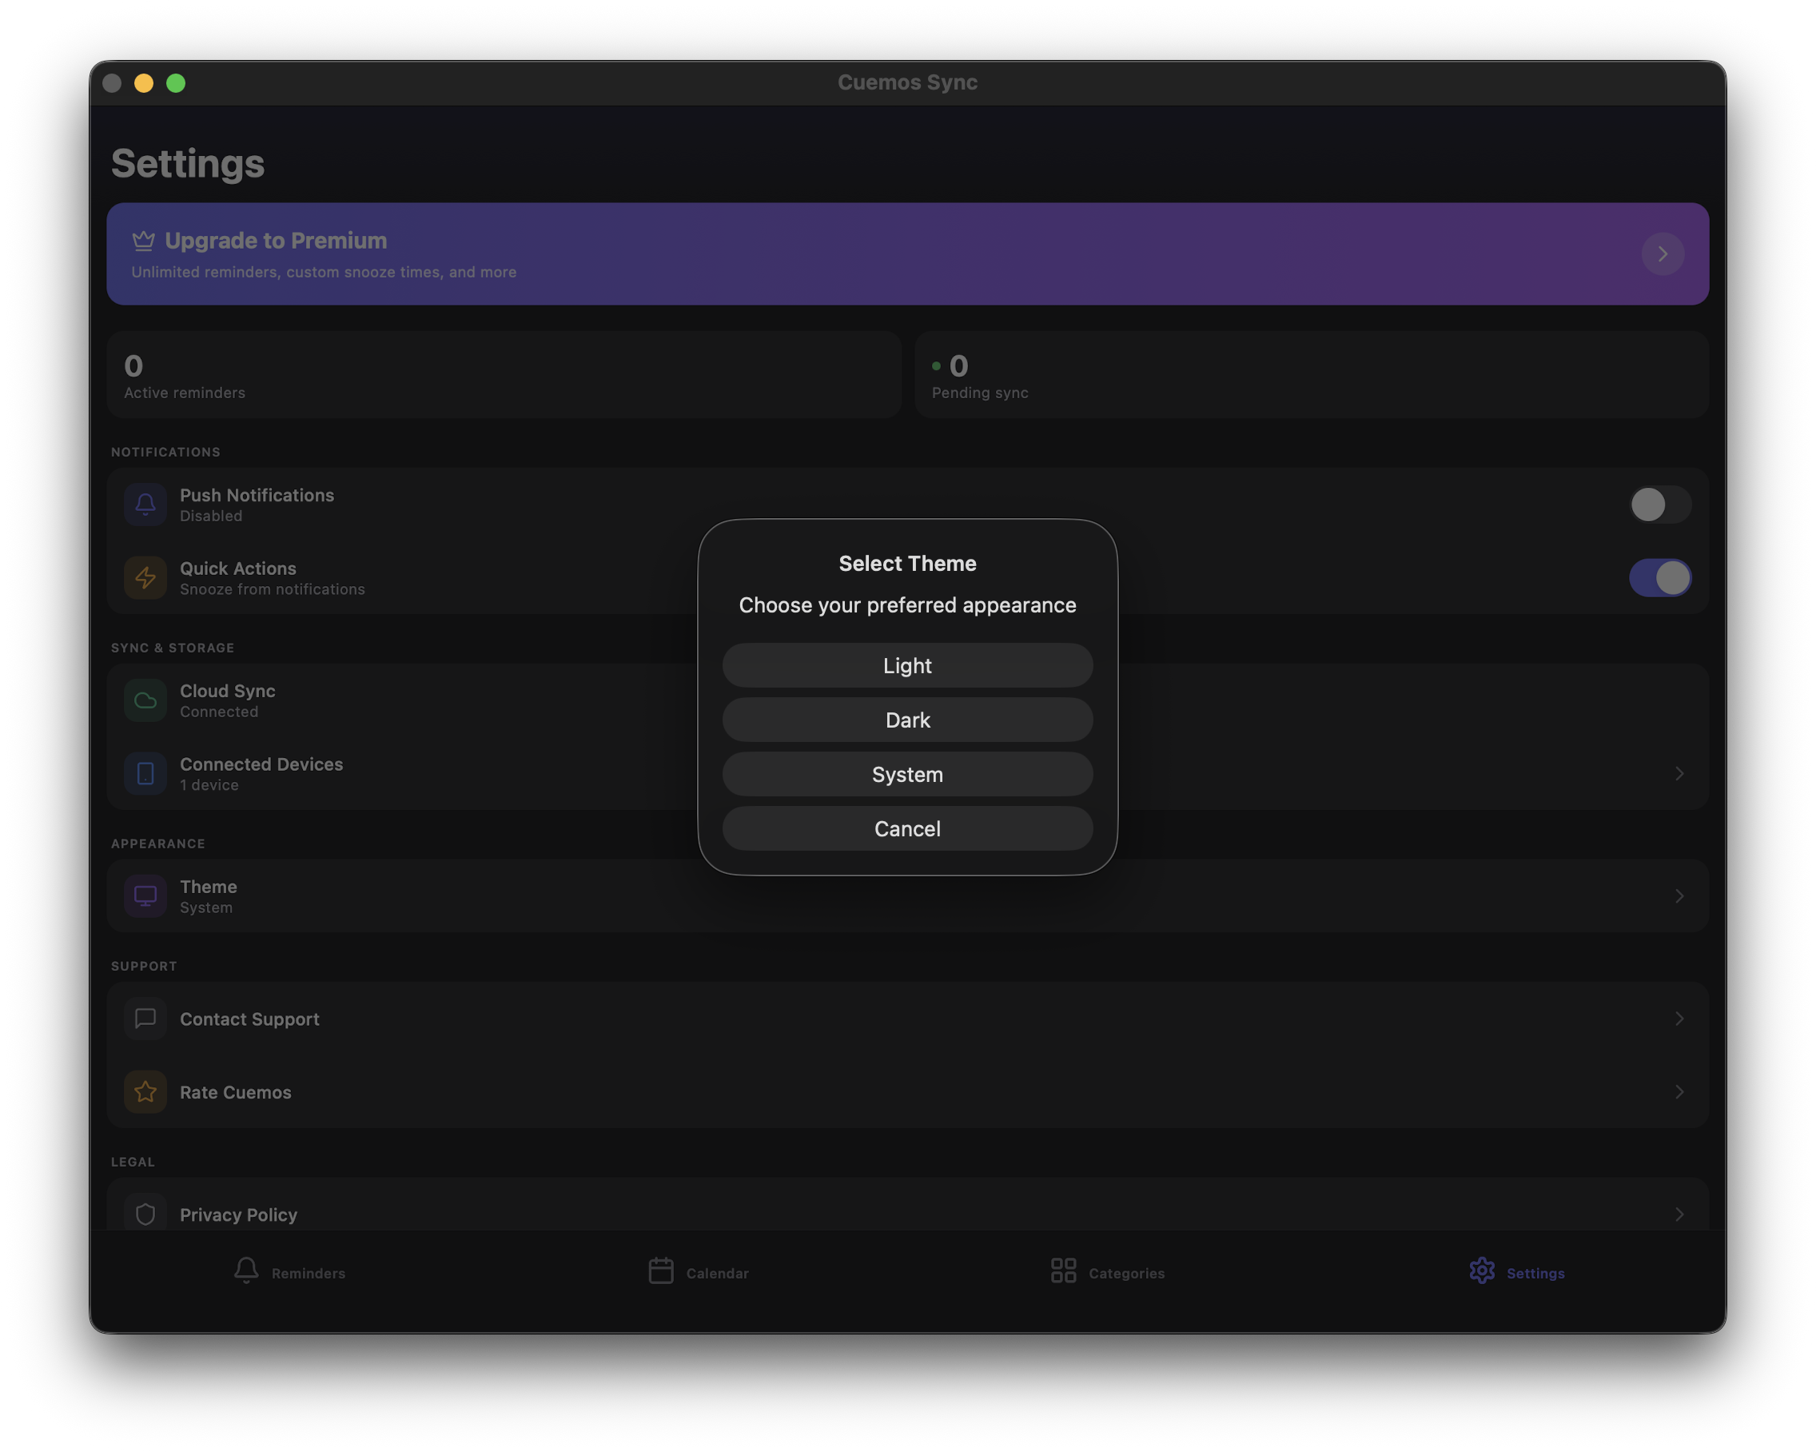Expand the Theme row chevron
Screen dimensions: 1816x1452
pyautogui.click(x=1678, y=896)
